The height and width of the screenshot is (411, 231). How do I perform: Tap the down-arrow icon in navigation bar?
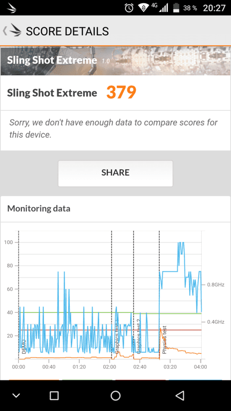click(16, 395)
